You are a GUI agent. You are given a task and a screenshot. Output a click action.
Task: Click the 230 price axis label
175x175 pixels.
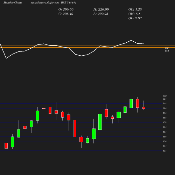[x=164, y=96]
